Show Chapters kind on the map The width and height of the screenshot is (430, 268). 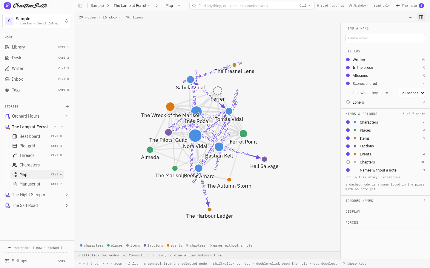(348, 162)
